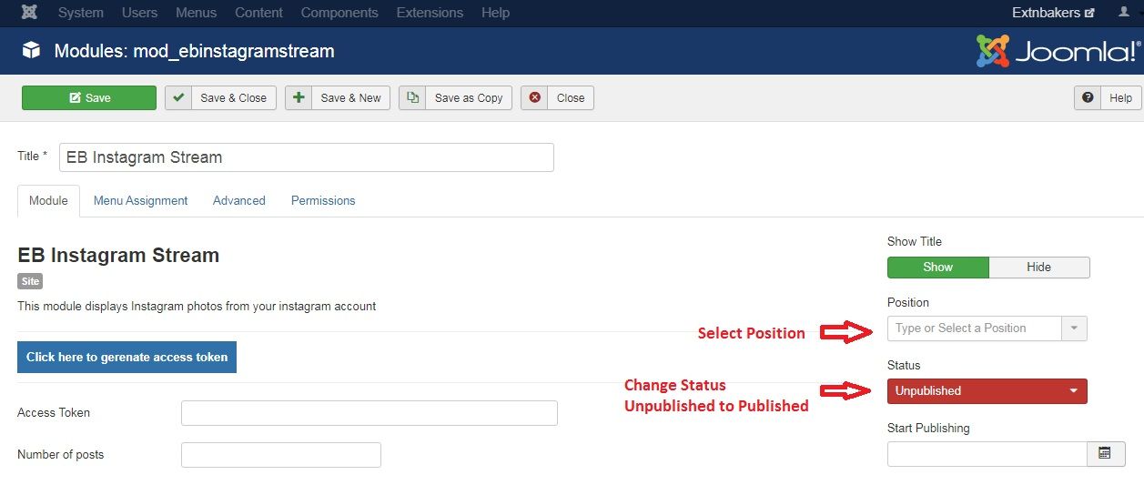Click the 'EB Instagram Stream' heading
The height and width of the screenshot is (485, 1144).
tap(118, 256)
